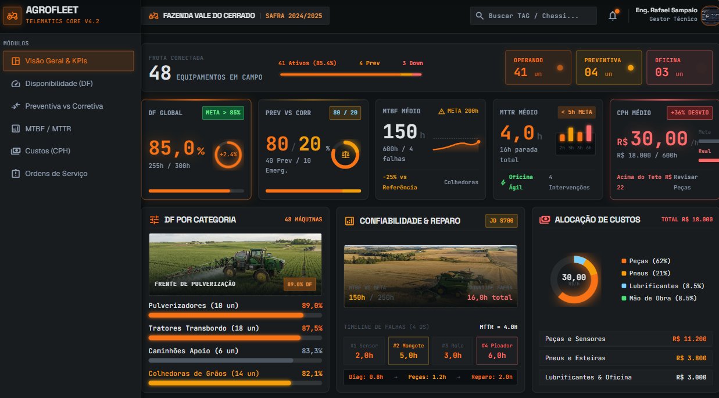Select the #2 Mangote failure tile
Image resolution: width=719 pixels, height=398 pixels.
pyautogui.click(x=409, y=351)
